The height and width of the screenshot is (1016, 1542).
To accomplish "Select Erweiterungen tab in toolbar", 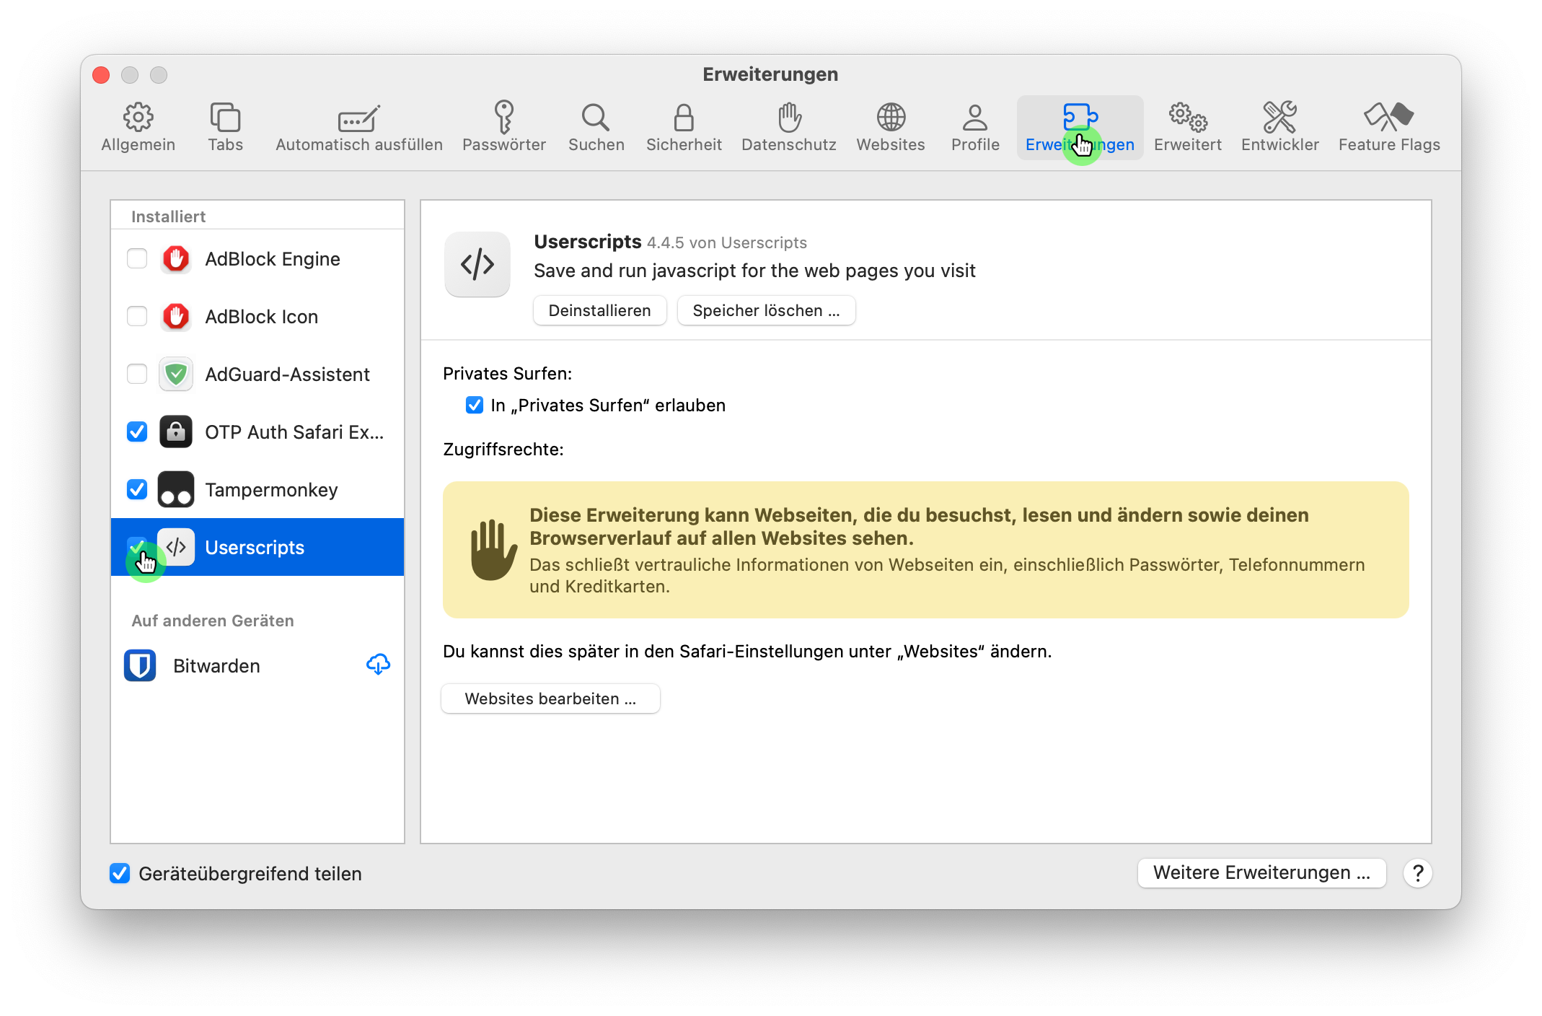I will pyautogui.click(x=1079, y=127).
